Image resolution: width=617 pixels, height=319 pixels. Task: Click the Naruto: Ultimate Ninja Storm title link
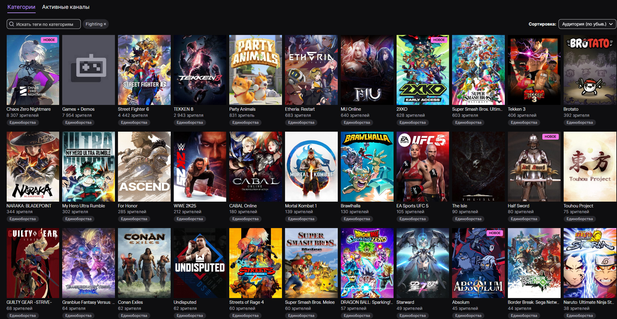point(589,302)
